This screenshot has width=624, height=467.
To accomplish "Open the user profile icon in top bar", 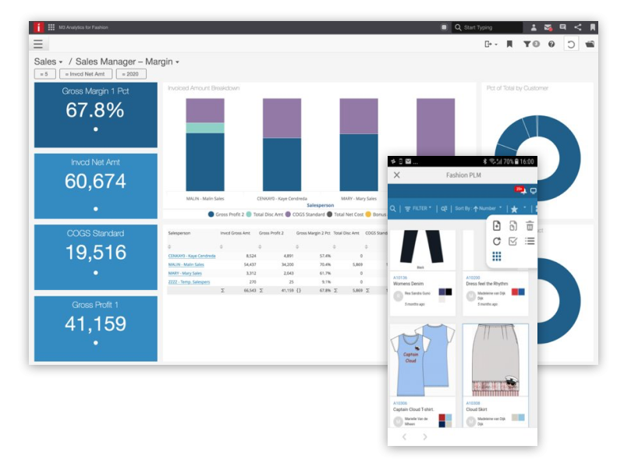I will click(534, 27).
